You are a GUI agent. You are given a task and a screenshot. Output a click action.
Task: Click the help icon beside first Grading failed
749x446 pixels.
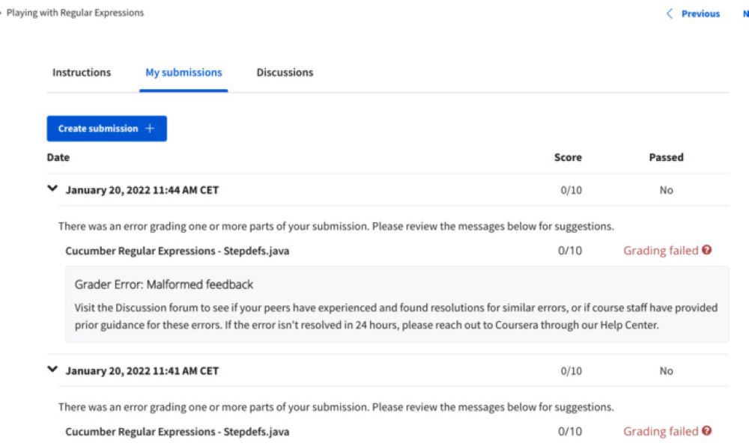[707, 250]
